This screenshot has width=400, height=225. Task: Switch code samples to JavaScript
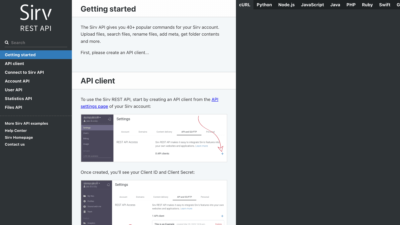point(312,5)
